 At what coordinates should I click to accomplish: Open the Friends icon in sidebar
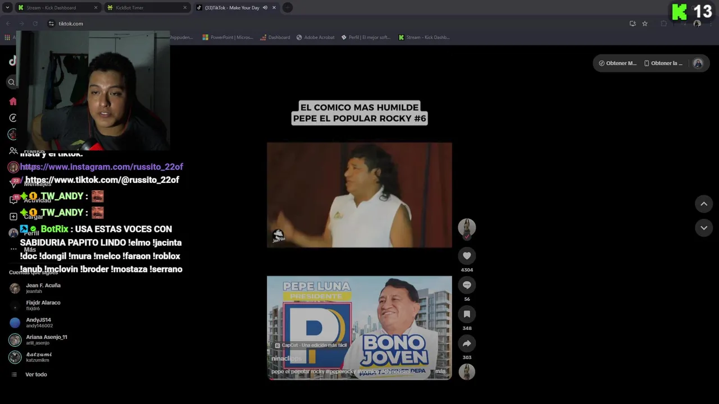coord(13,150)
